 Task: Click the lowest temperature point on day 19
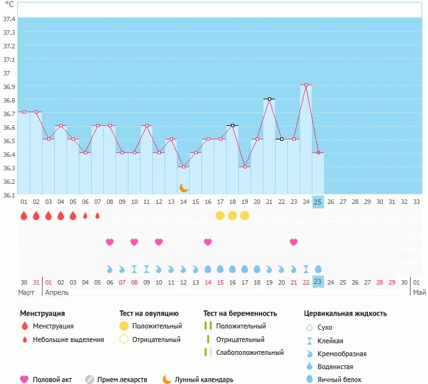(x=245, y=167)
